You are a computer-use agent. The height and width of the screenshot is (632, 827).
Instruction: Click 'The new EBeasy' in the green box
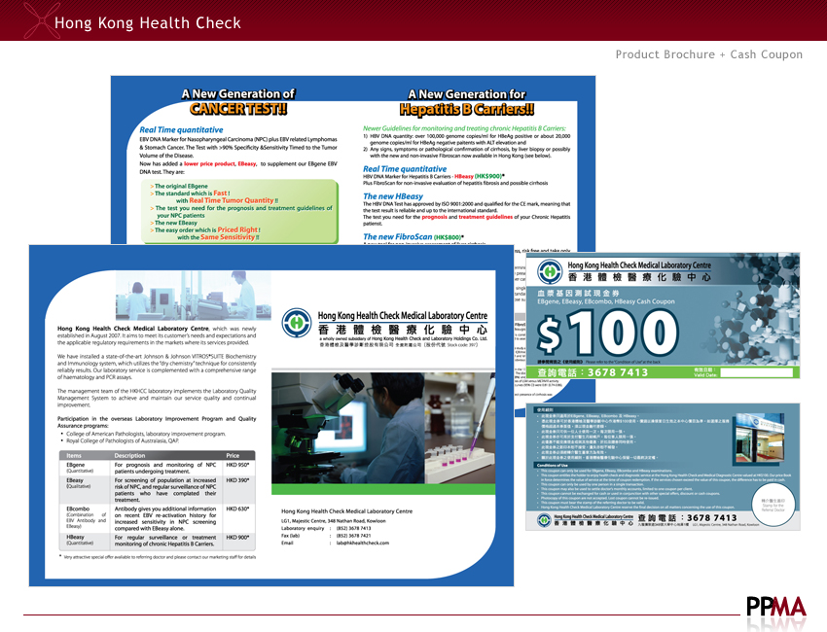coord(176,223)
